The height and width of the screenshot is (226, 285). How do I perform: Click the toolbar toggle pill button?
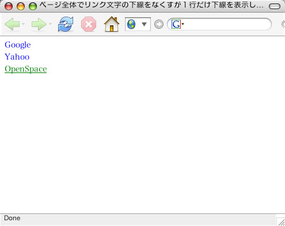pyautogui.click(x=275, y=6)
